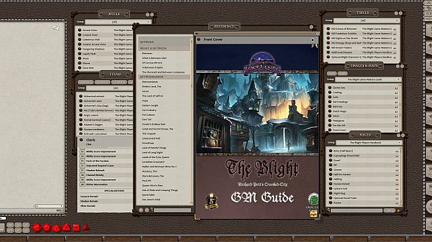Collapse the BETWEEN section header
This screenshot has height=242, width=432.
tap(164, 42)
